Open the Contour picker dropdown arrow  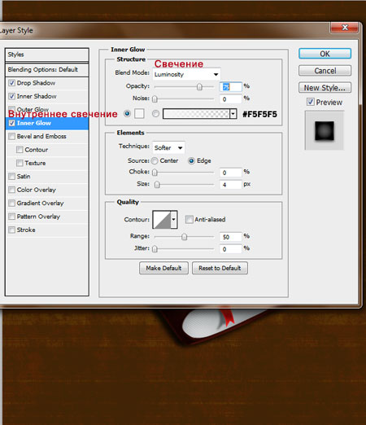coord(174,219)
